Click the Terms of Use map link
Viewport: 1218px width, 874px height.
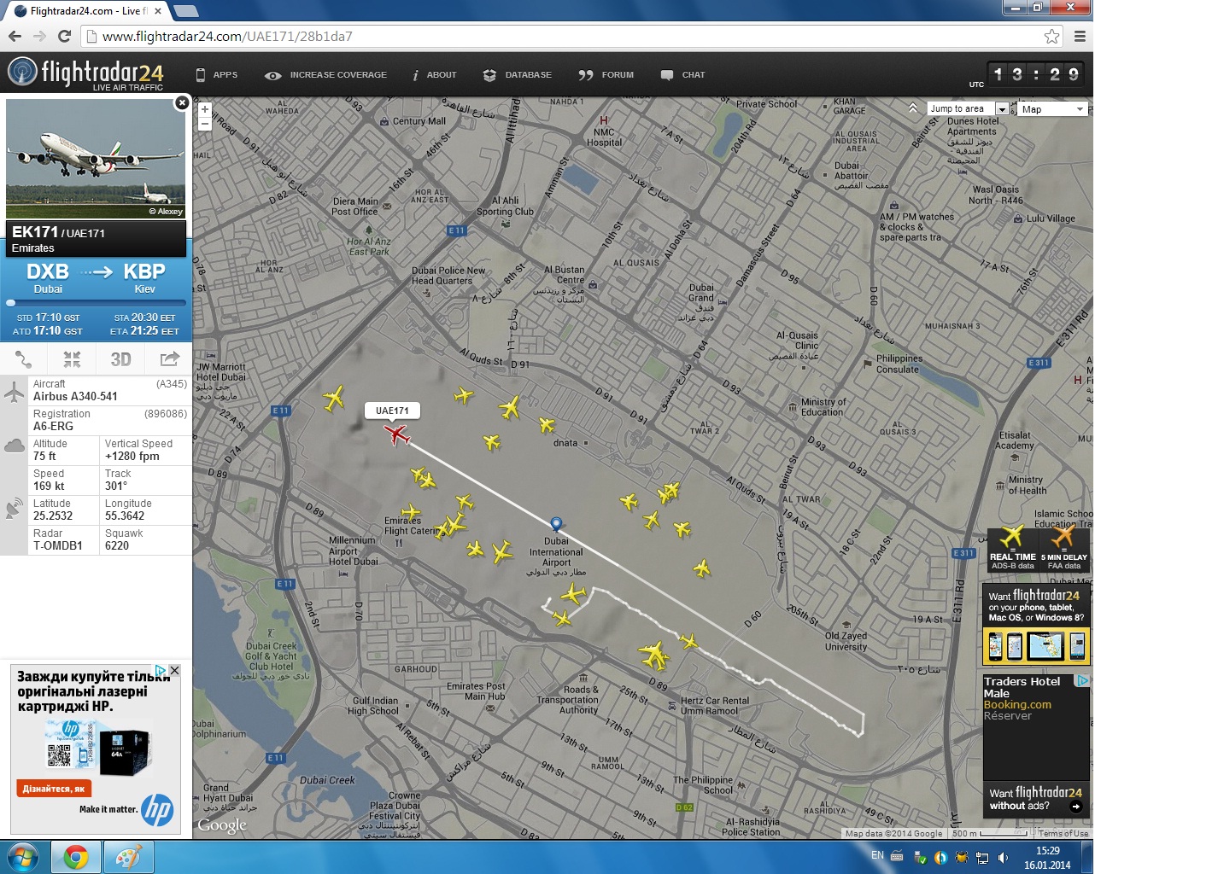[1063, 833]
